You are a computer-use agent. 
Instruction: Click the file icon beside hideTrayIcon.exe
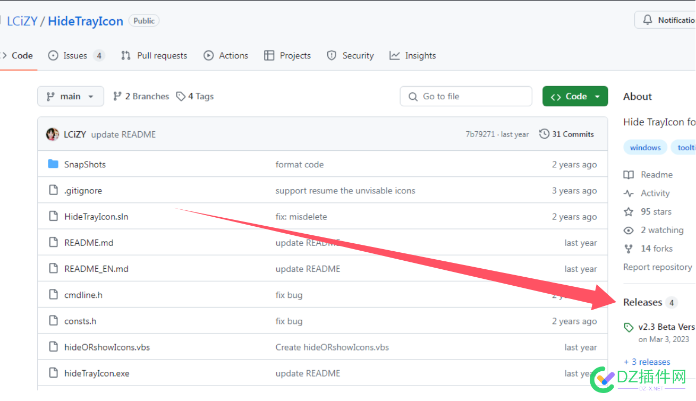(53, 373)
